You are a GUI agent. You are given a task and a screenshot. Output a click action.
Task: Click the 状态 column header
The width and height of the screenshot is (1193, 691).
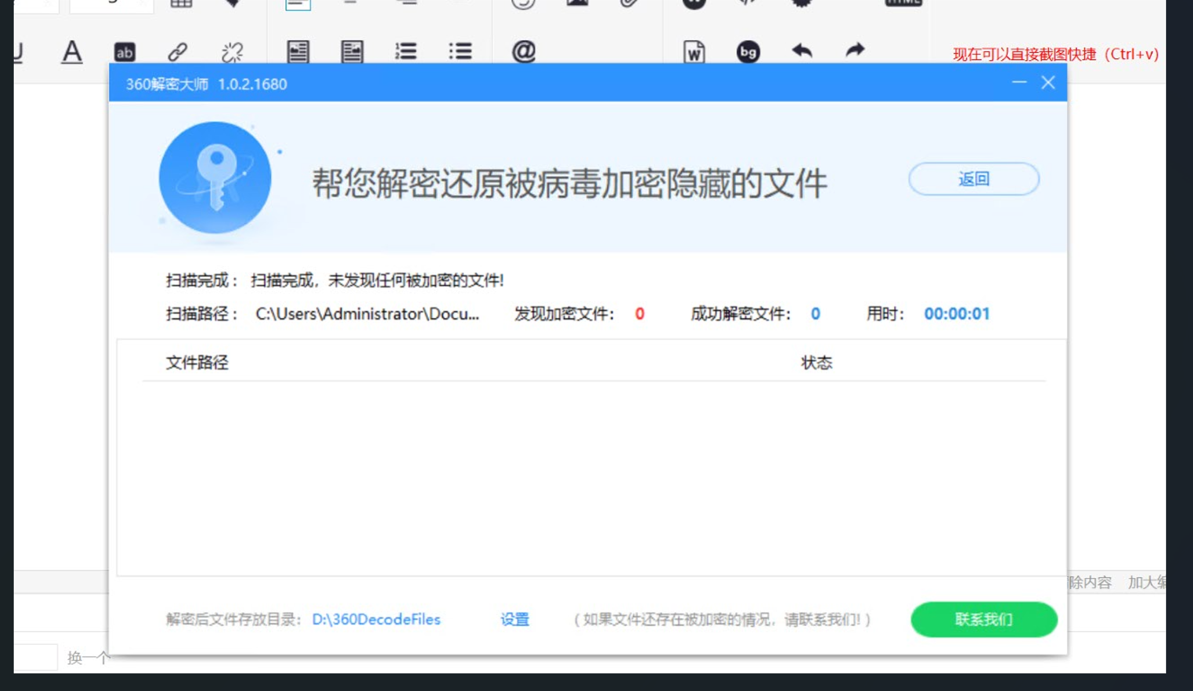point(816,363)
